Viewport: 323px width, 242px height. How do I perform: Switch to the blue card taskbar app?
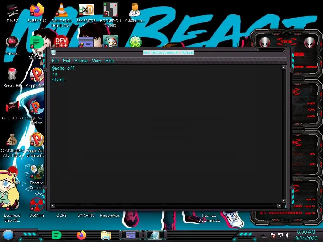(x=131, y=235)
